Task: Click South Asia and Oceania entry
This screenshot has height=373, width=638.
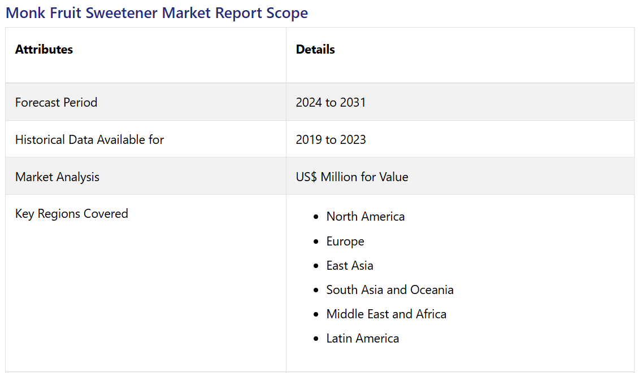Action: click(x=389, y=290)
